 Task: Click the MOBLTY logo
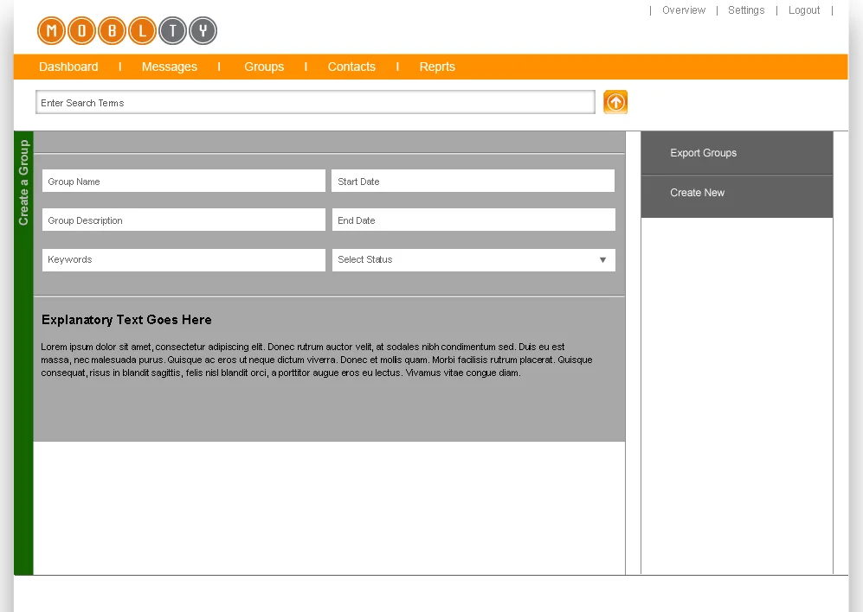[x=127, y=31]
